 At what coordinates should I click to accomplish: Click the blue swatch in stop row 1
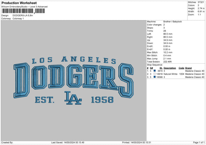(x=154, y=71)
